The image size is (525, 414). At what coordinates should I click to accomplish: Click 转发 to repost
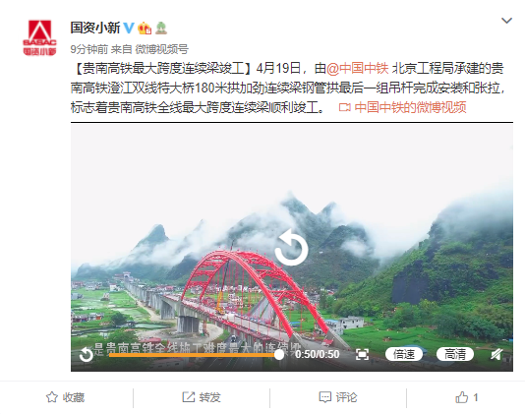[x=202, y=397]
